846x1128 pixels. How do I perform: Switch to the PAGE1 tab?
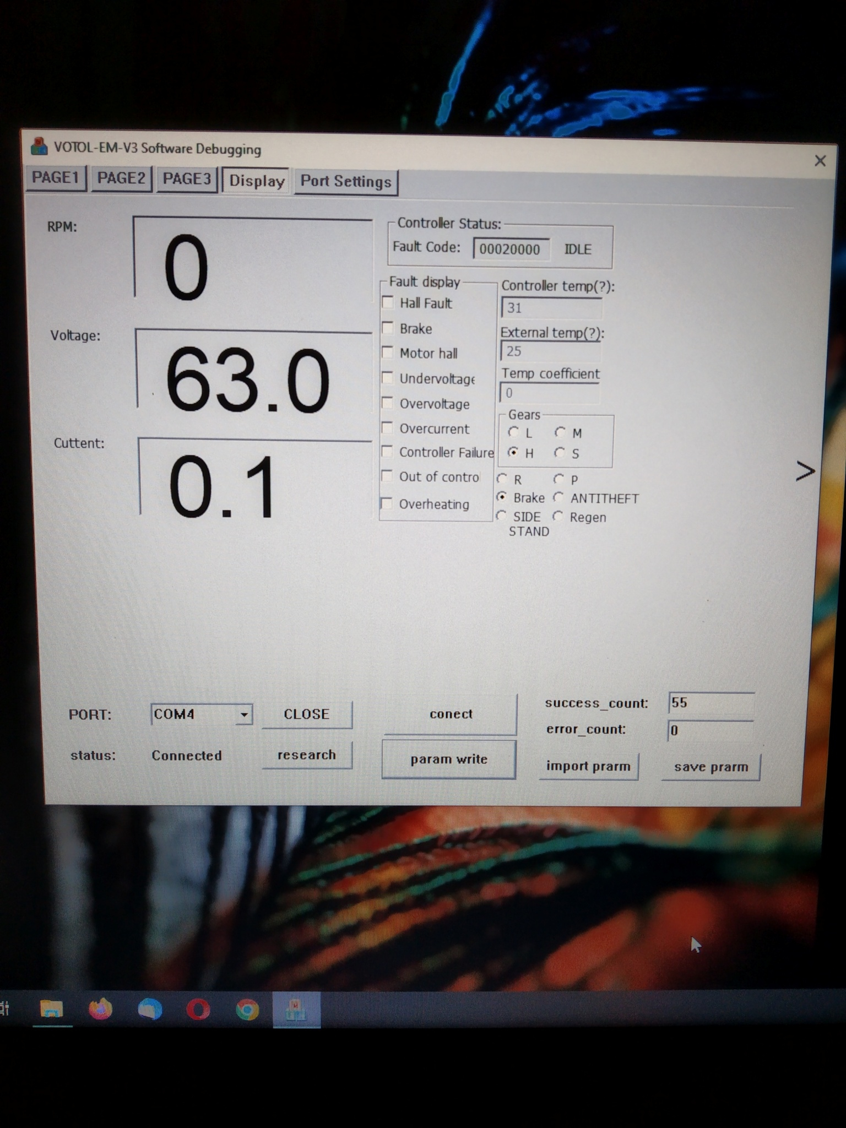tap(56, 178)
